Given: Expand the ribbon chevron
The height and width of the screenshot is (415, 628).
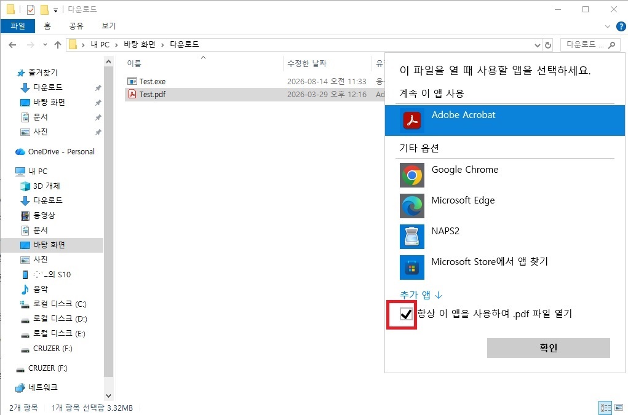Looking at the screenshot, I should [608, 26].
